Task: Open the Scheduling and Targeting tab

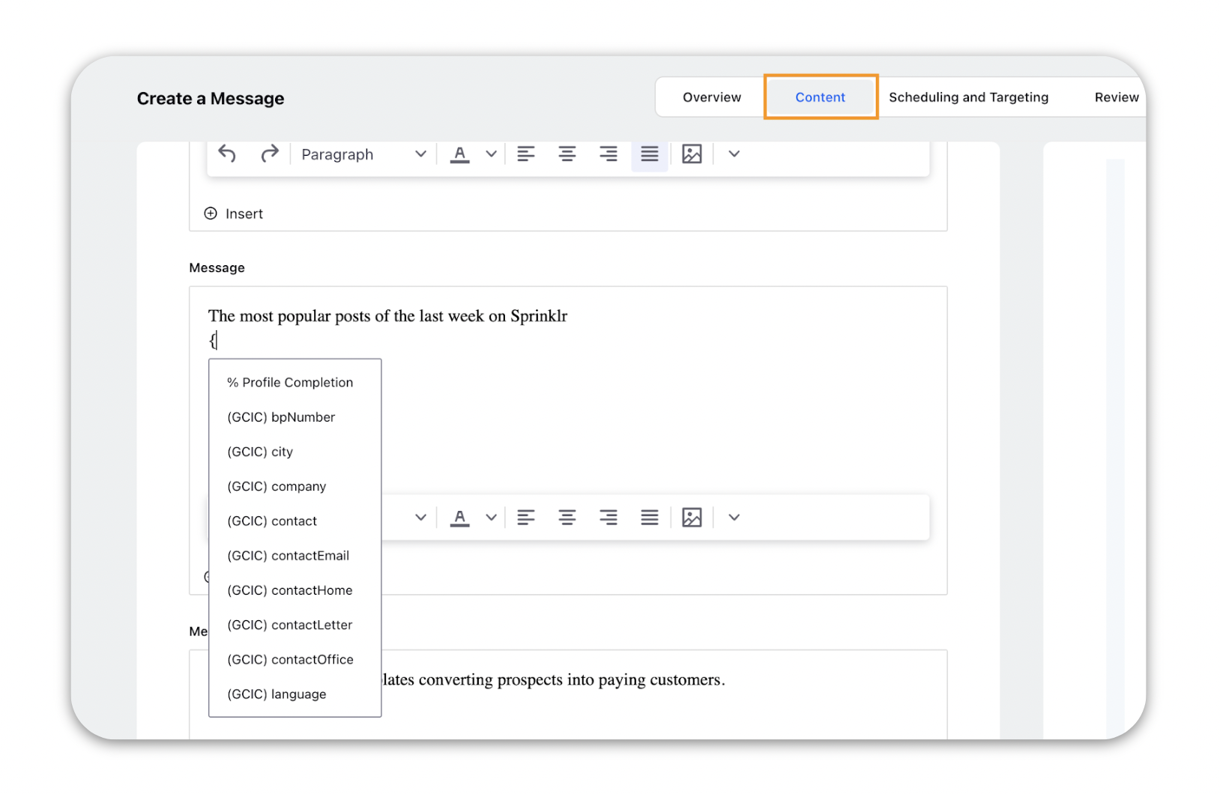Action: (968, 97)
